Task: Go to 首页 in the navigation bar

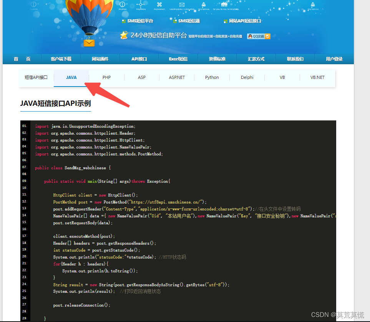Action: 22,59
